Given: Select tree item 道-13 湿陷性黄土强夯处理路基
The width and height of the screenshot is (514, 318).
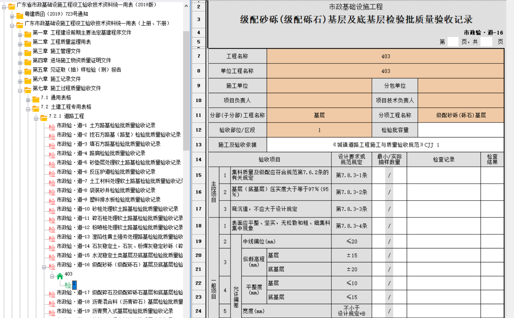Looking at the screenshot, I should [120, 237].
